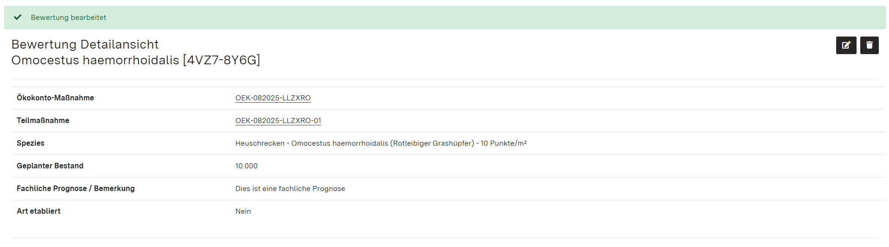Click the 'Teilmaßnahme' row label
The width and height of the screenshot is (889, 247).
43,121
